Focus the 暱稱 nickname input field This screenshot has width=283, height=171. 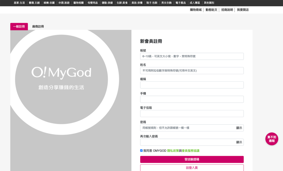tap(192, 85)
